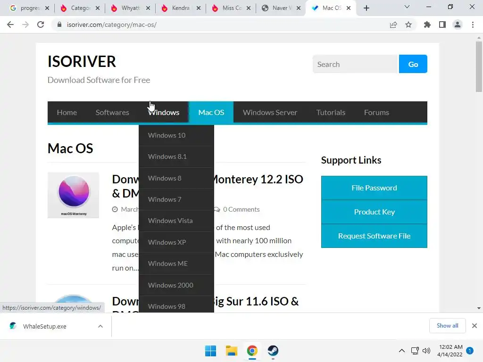Click Show all downloads

tap(447, 326)
